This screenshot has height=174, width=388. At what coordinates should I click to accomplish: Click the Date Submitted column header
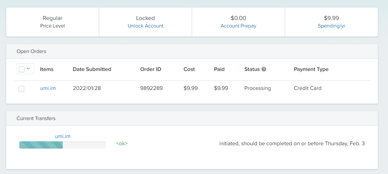pyautogui.click(x=92, y=69)
